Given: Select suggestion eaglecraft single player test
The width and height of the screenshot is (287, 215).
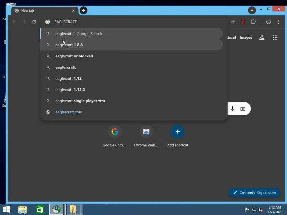Looking at the screenshot, I should [x=131, y=101].
